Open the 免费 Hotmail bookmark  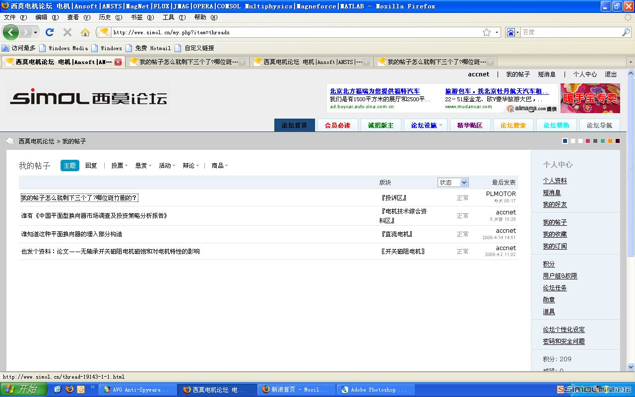click(148, 48)
